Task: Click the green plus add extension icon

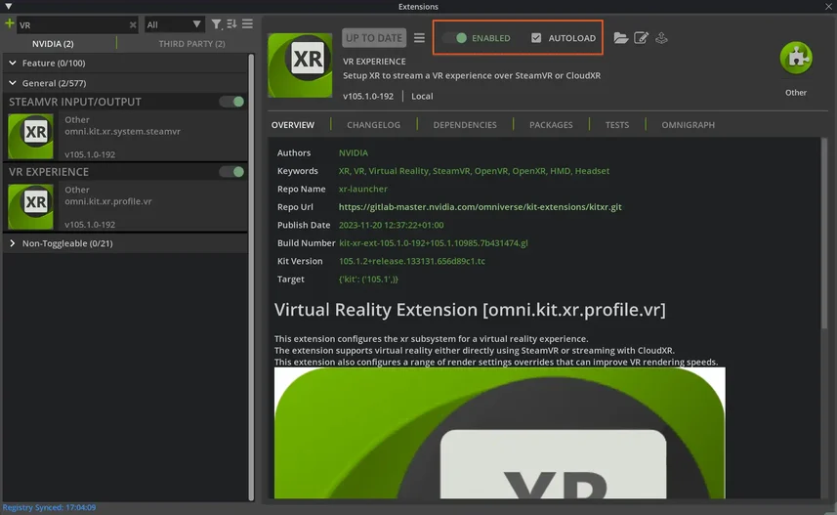Action: (9, 24)
